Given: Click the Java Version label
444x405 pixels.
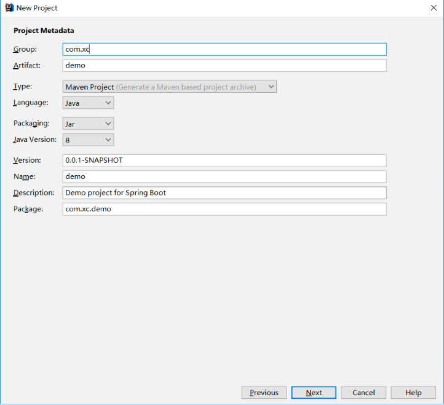Looking at the screenshot, I should (x=35, y=140).
